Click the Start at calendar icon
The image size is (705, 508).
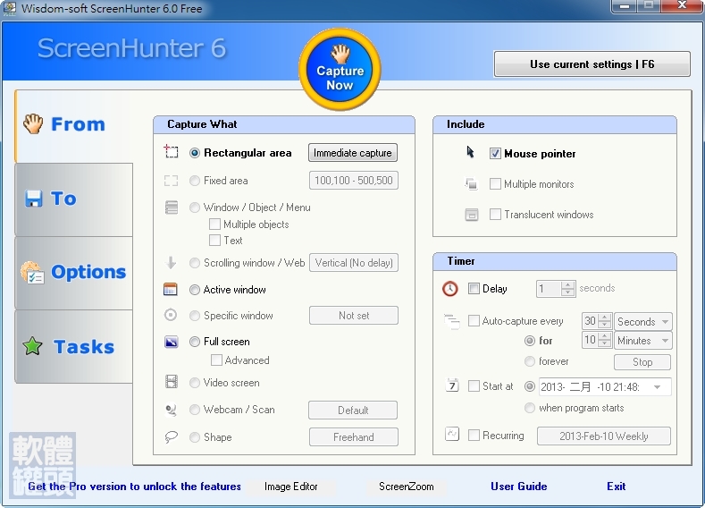(452, 385)
